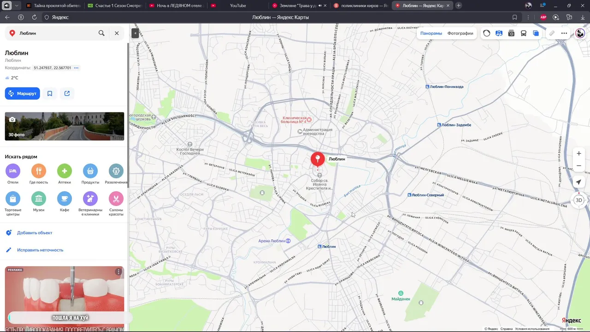Search nearby Музеи category
This screenshot has width=590, height=332.
tap(39, 202)
